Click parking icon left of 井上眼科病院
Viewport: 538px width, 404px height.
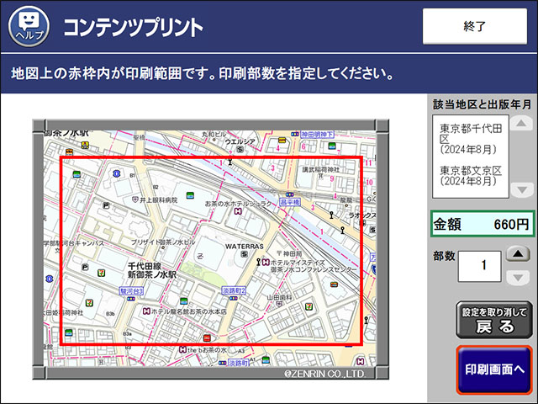[x=106, y=205]
